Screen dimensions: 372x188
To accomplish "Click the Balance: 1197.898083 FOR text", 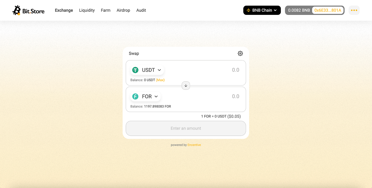I will click(x=151, y=106).
